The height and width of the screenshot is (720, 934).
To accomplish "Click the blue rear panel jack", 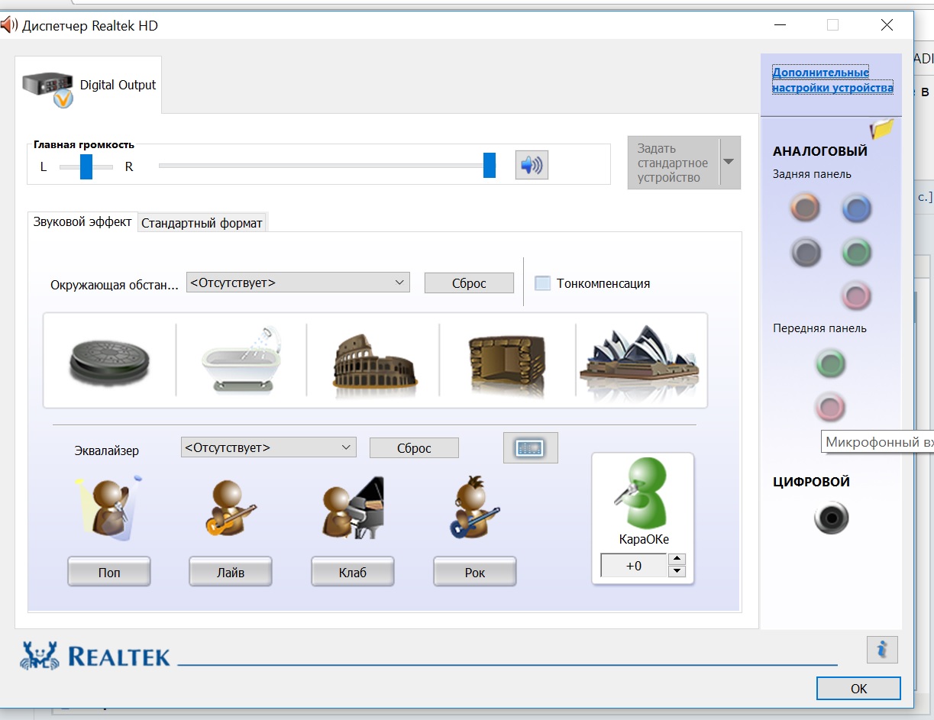I will coord(856,208).
